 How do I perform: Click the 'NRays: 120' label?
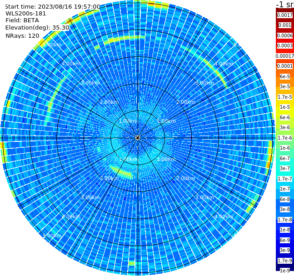pos(22,35)
